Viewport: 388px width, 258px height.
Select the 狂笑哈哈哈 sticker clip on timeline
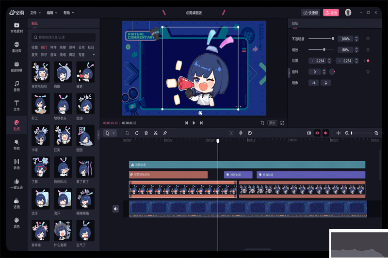168,175
